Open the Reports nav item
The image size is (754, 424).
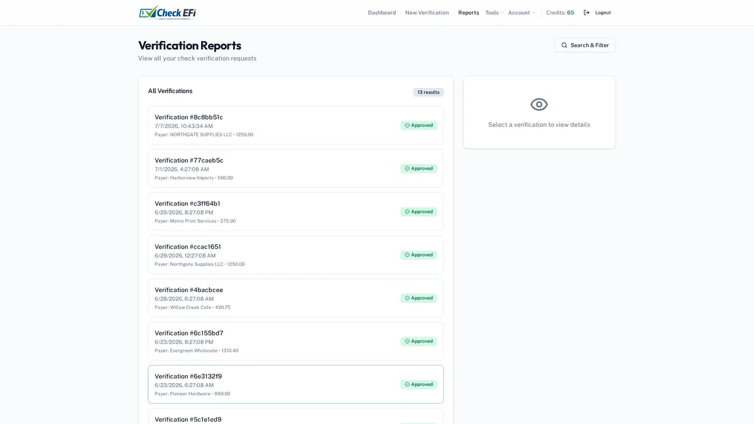click(469, 13)
